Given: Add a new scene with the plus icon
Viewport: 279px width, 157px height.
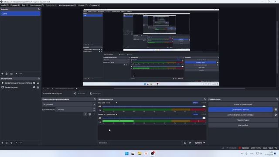Looking at the screenshot, I should pos(2,74).
